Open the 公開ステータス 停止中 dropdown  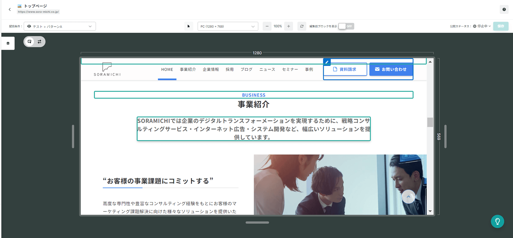click(x=482, y=26)
